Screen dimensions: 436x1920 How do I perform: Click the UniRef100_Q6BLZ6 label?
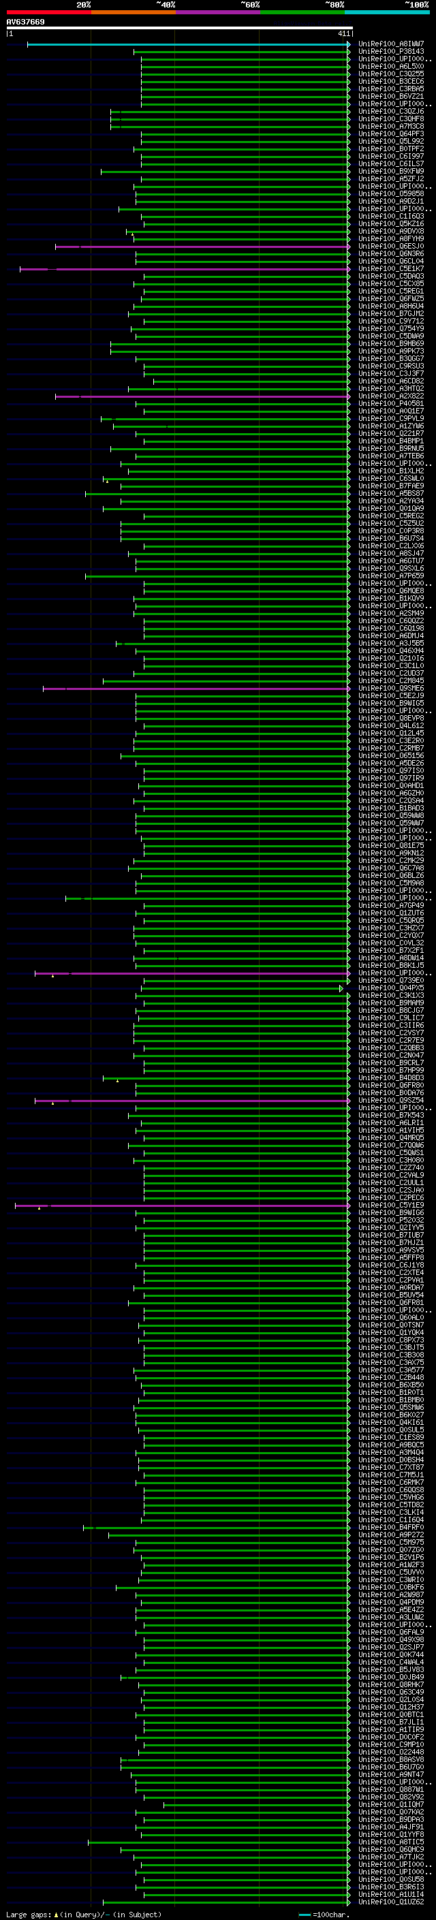click(391, 876)
